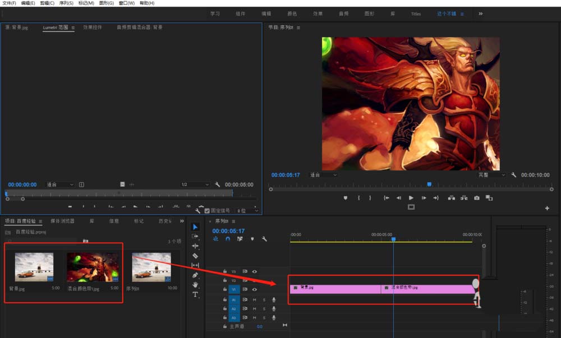This screenshot has width=561, height=338.
Task: Click the nest sequence insert icon in timeline
Action: (x=215, y=239)
